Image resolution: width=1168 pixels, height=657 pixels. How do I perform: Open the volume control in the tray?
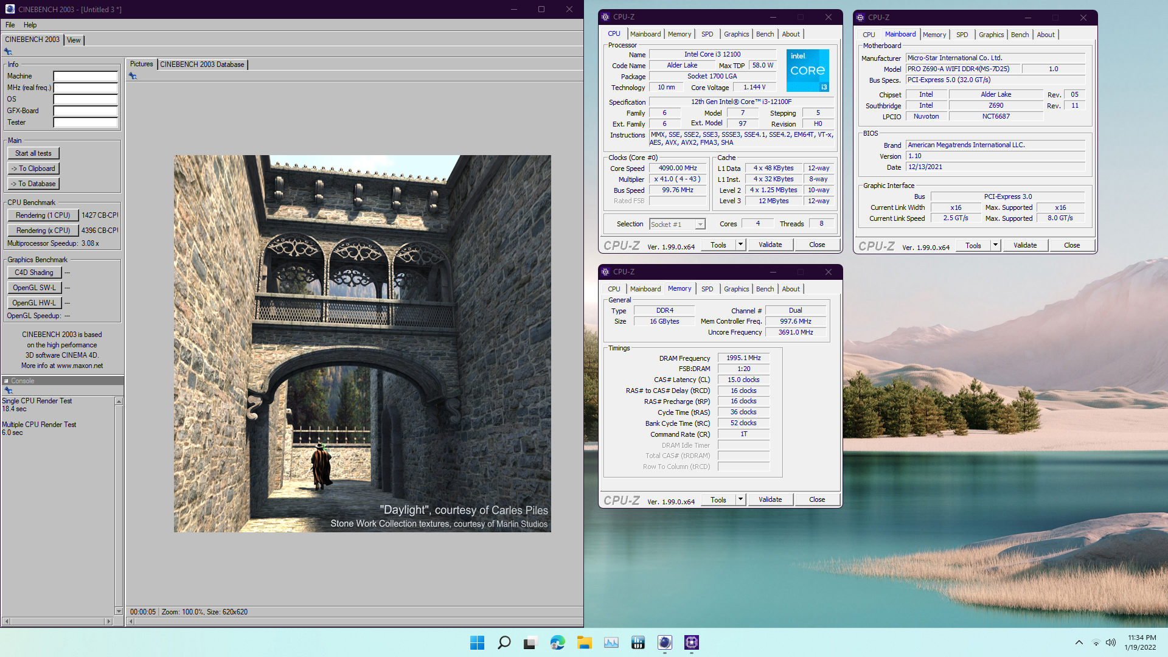point(1111,642)
